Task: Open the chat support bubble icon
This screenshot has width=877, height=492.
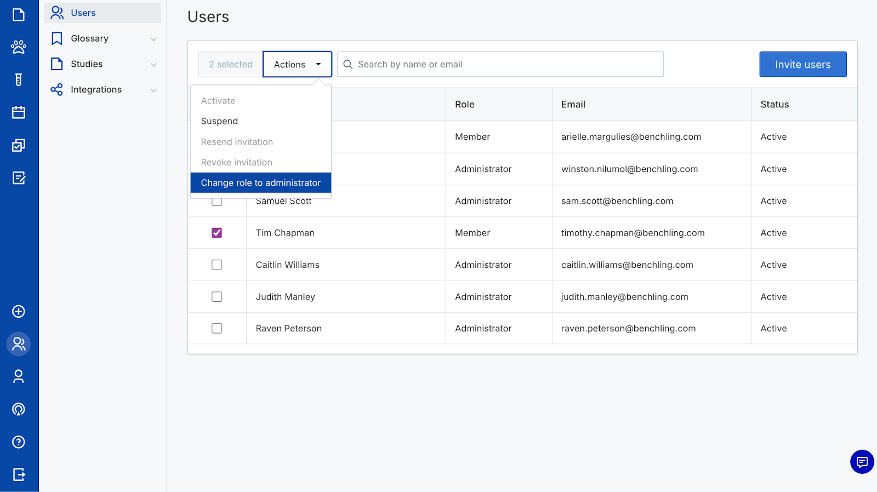Action: tap(862, 462)
